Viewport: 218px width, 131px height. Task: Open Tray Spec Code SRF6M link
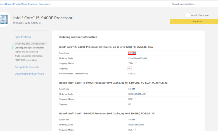[132, 53]
